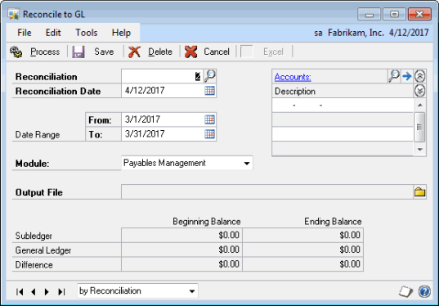Click the Fabrikam, Inc. company name

click(x=356, y=33)
